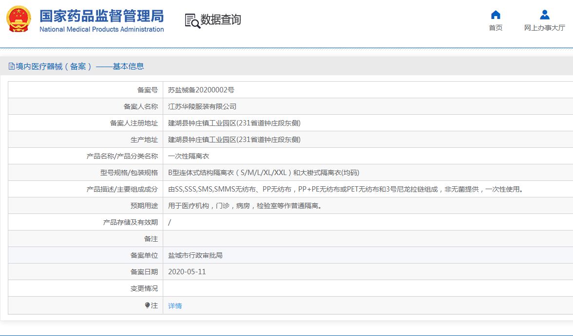Click company name 江苏华陵服装有限公司
This screenshot has height=336, width=573.
202,106
